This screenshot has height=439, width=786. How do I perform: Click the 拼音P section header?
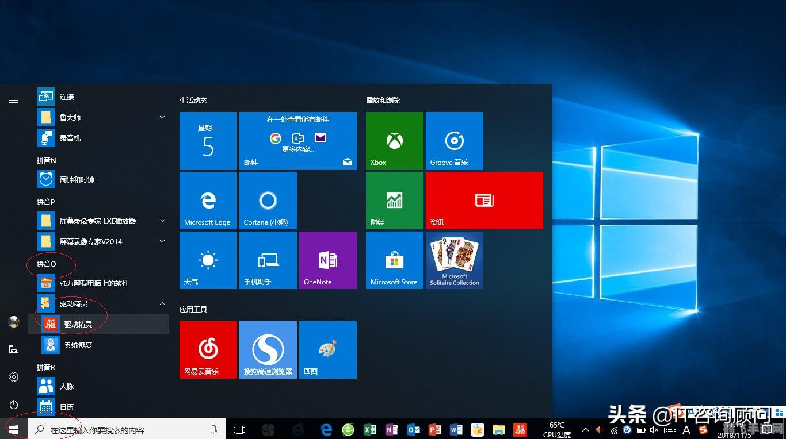pyautogui.click(x=46, y=202)
